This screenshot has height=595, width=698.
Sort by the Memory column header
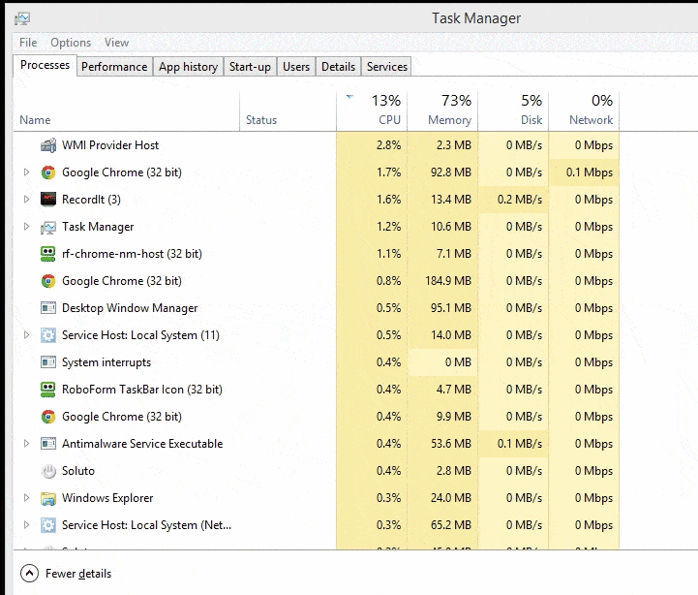442,111
